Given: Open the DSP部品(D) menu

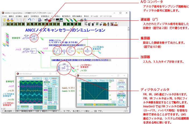Looking at the screenshot, I should point(35,16).
